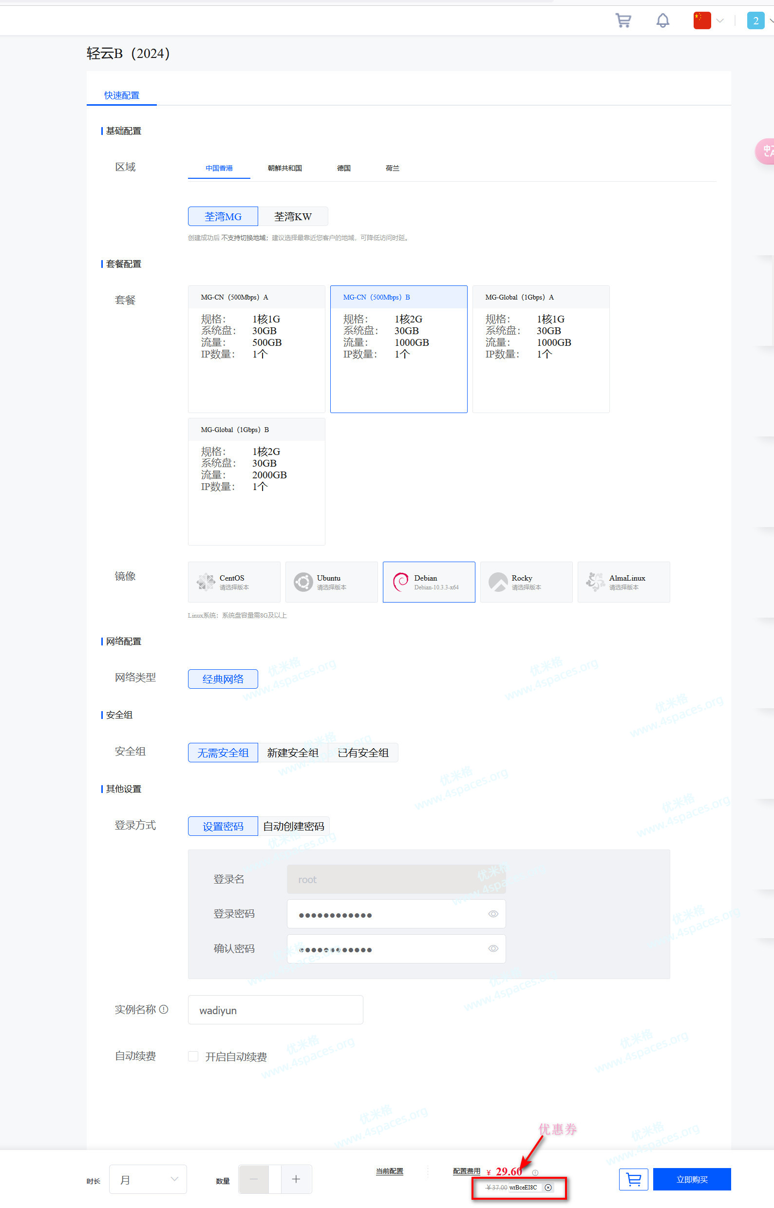Remove the applied coupon code wrBceEI8C
Screen dimensions: 774x1208
point(548,1188)
